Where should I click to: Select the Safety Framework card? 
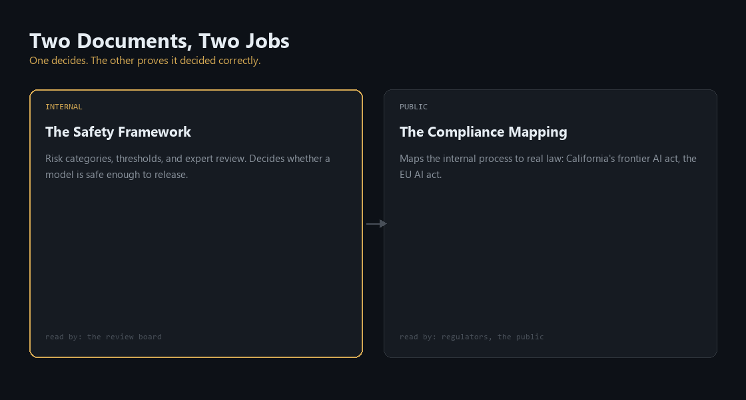coord(196,223)
